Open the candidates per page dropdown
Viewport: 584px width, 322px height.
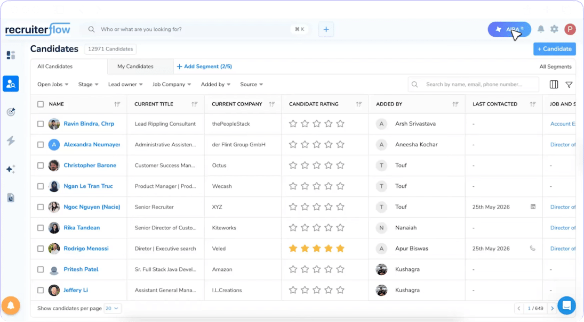coord(112,308)
